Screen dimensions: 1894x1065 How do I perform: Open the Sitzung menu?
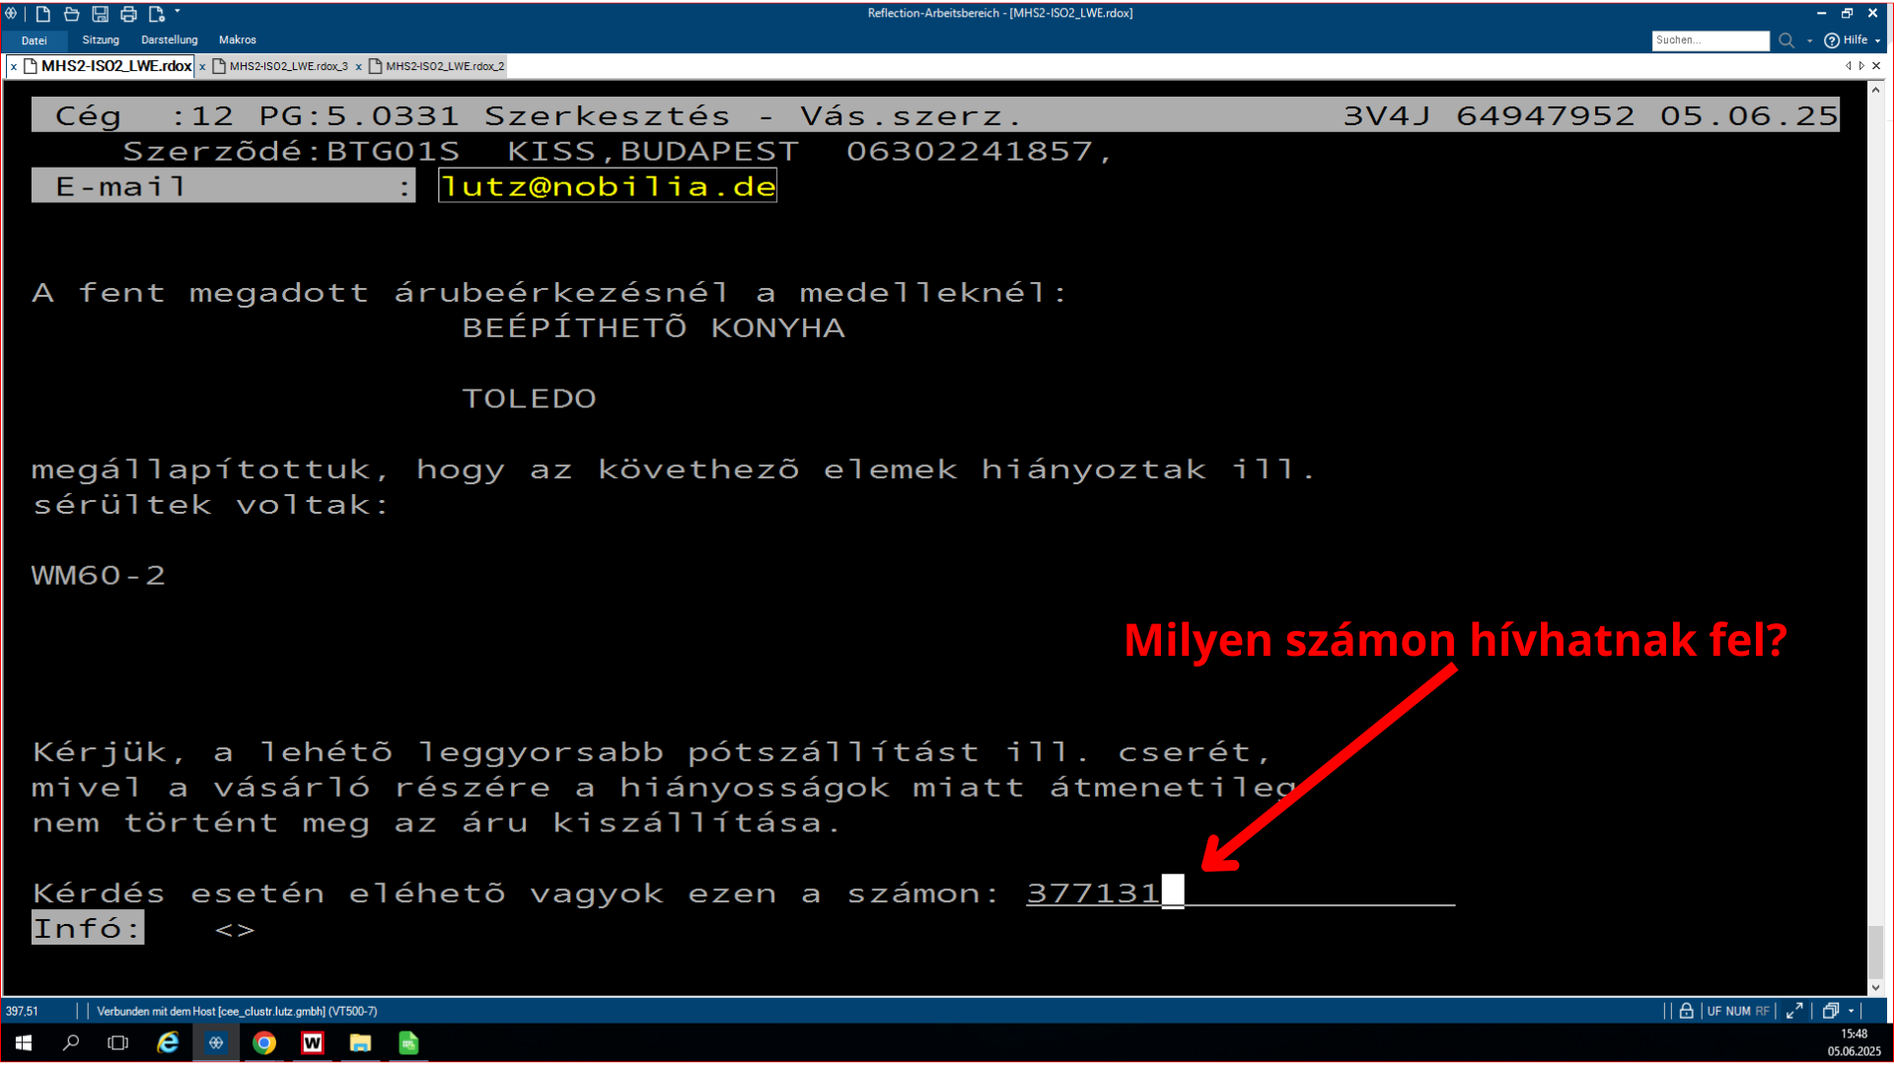[x=101, y=40]
